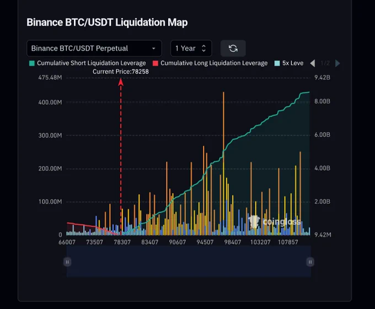Go to previous legend page arrow
Viewport: 375px width, 309px height.
click(x=313, y=63)
